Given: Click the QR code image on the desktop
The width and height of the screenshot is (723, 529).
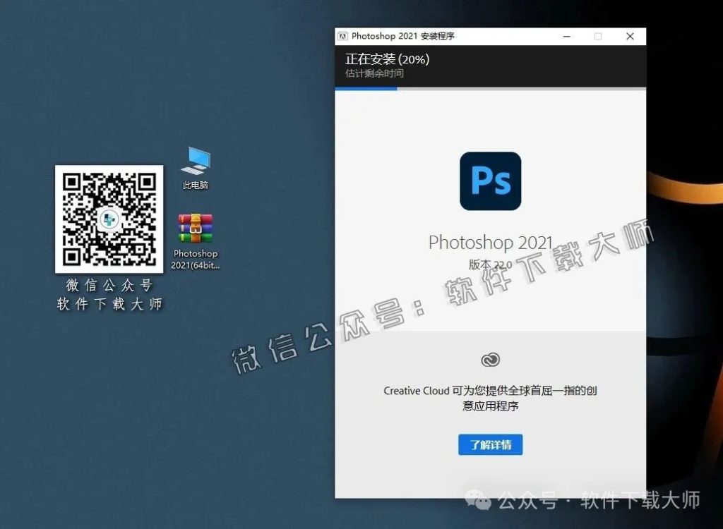Looking at the screenshot, I should point(109,219).
